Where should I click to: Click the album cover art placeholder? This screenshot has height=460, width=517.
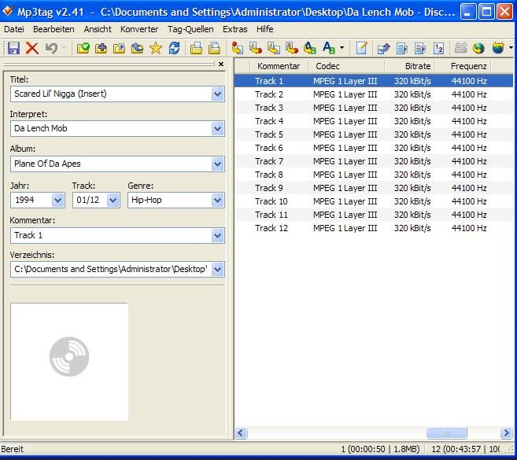(69, 362)
